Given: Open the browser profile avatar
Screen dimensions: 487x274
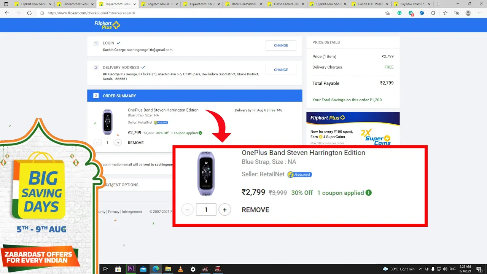Looking at the screenshot, I should tap(468, 13).
